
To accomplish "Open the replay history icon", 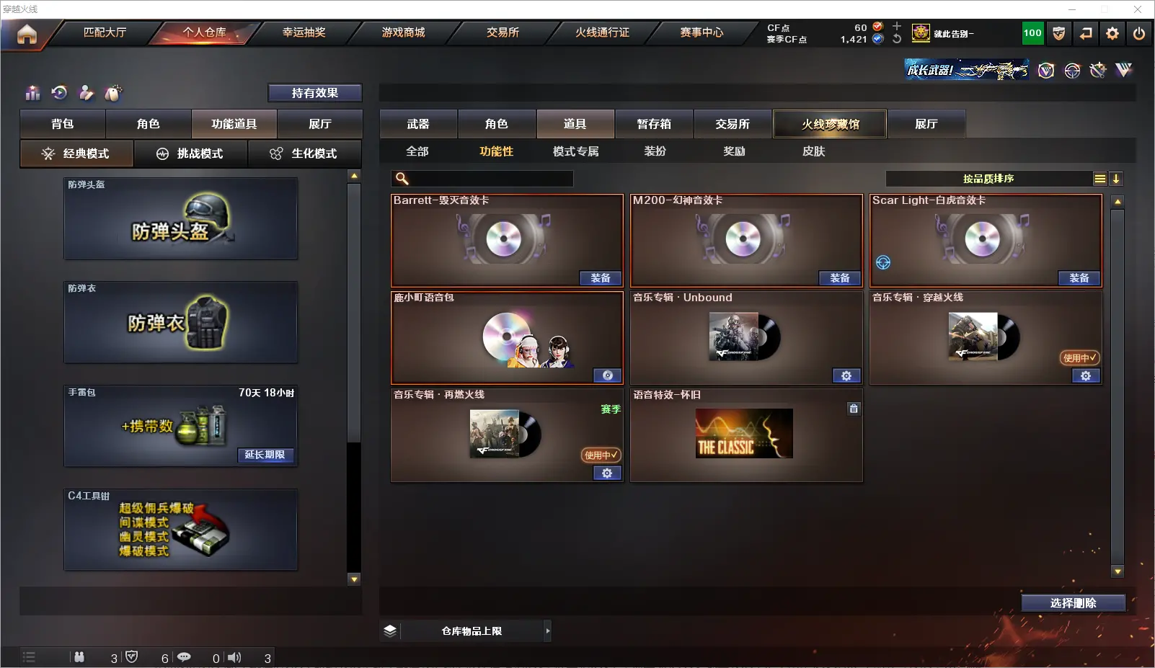I will point(59,93).
